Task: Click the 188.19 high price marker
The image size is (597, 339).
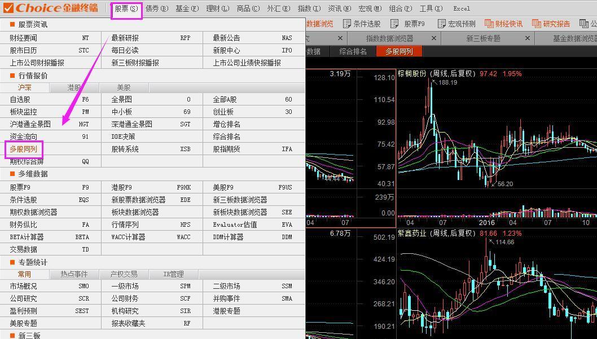Action: 448,82
